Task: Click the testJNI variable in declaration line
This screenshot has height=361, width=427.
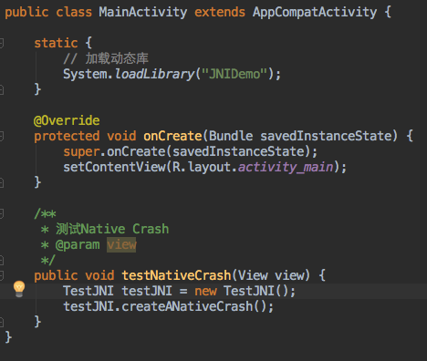Action: (147, 291)
